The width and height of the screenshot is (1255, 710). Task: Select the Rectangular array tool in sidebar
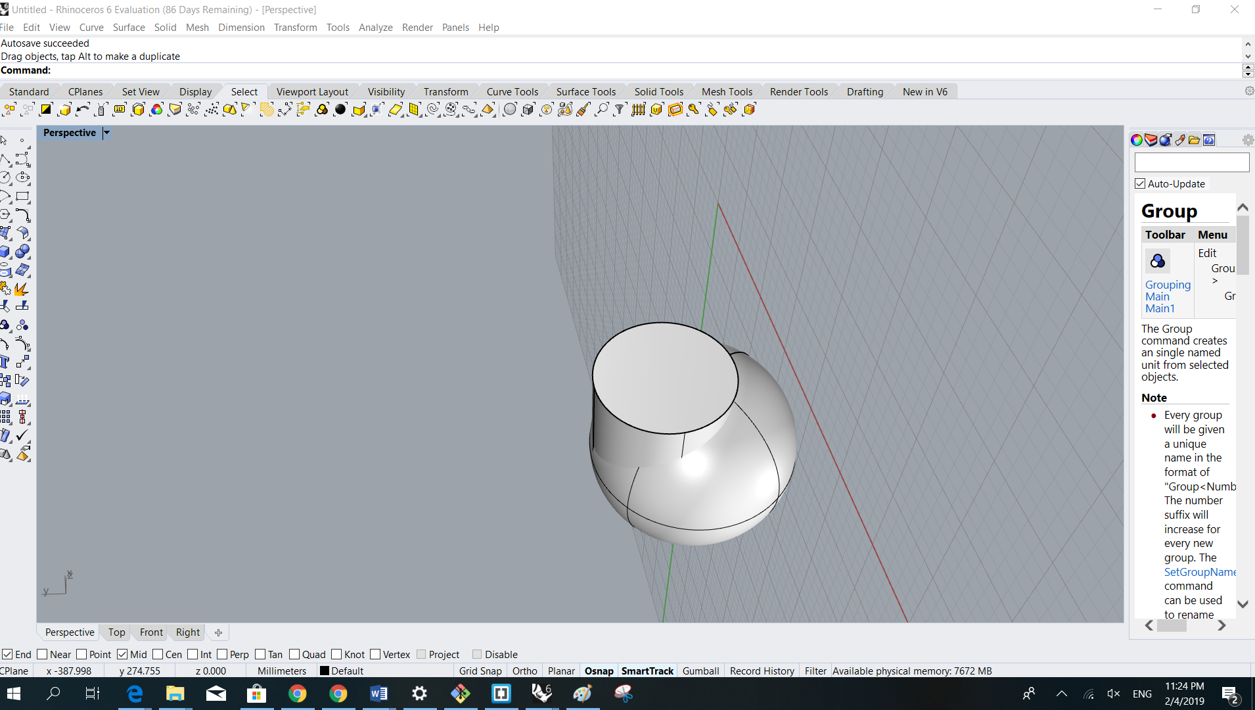coord(5,417)
